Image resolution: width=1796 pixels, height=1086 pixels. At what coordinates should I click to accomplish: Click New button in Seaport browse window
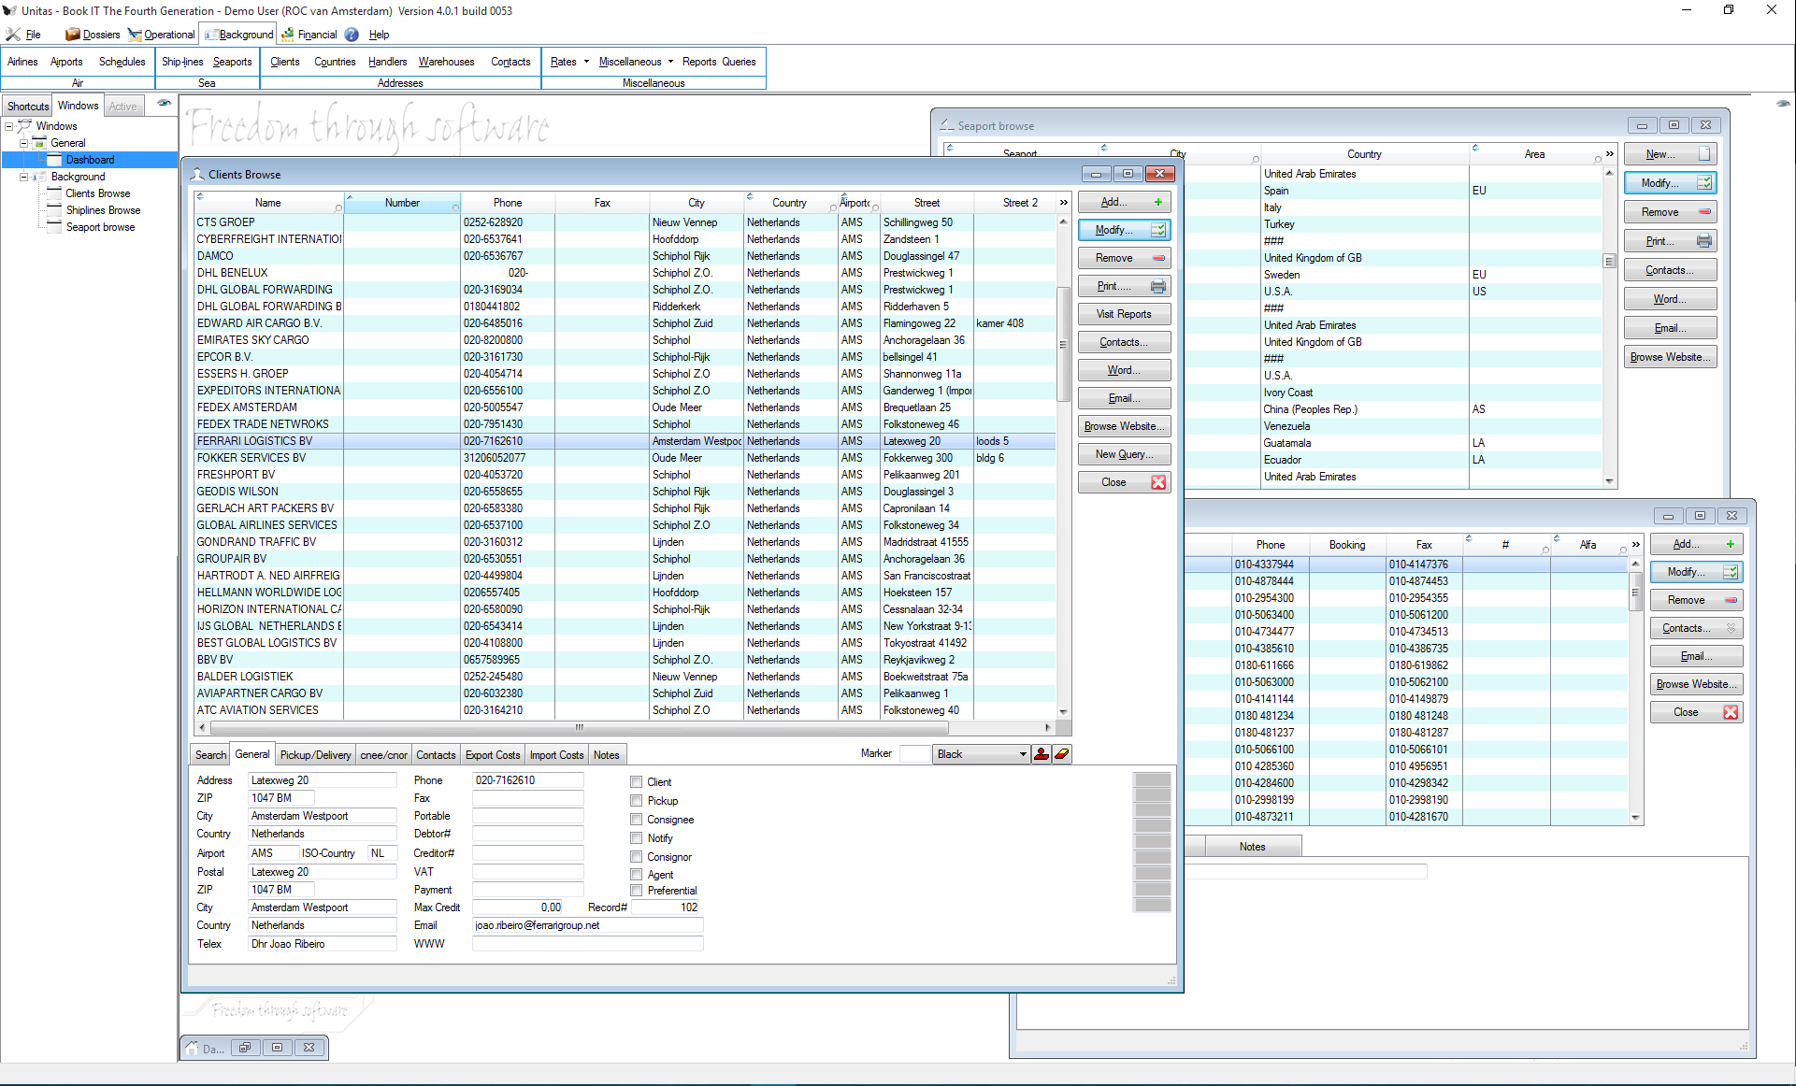pos(1670,154)
